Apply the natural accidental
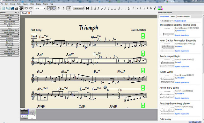This screenshot has height=123, width=204. [x=144, y=8]
